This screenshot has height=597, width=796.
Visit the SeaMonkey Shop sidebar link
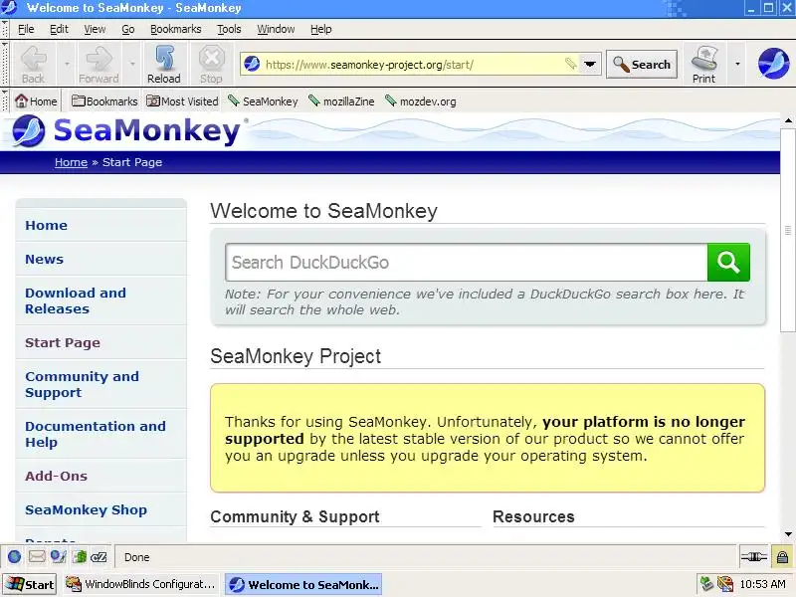[86, 509]
